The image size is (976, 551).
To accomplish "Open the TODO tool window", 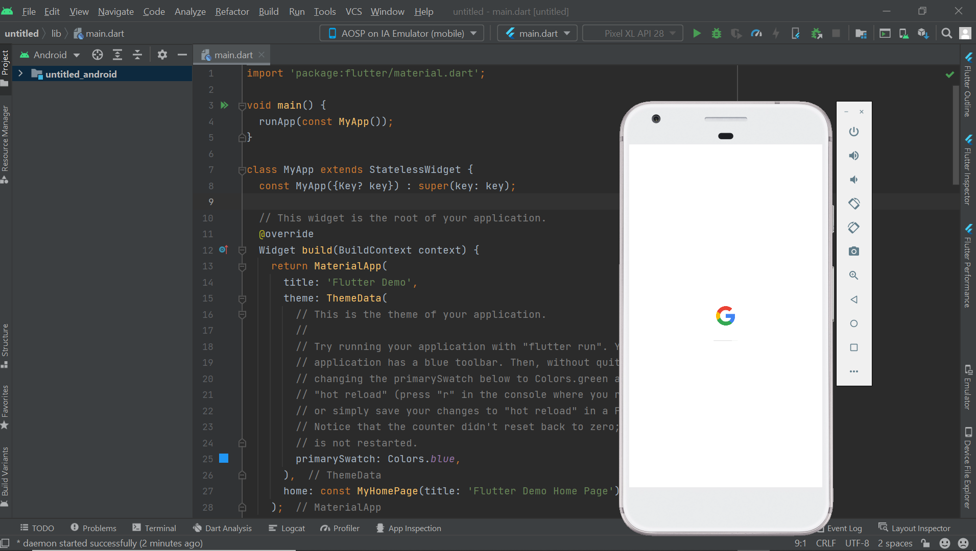I will point(37,528).
